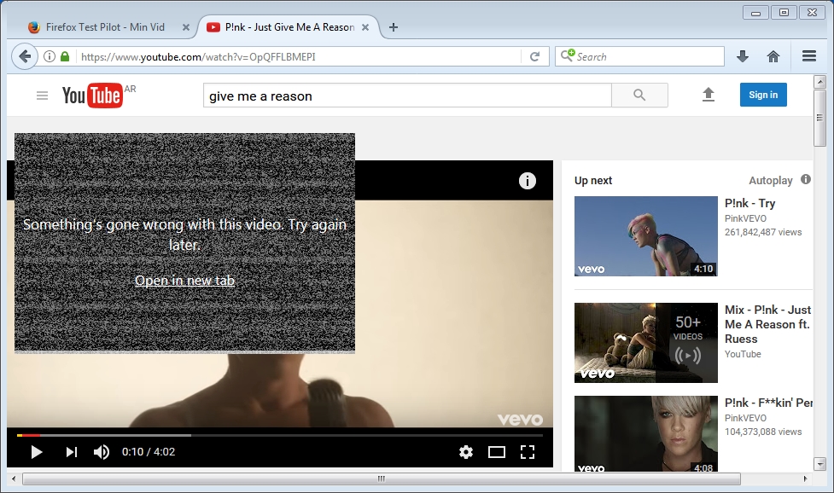834x493 pixels.
Task: Open site information via the info icon
Action: coord(50,56)
